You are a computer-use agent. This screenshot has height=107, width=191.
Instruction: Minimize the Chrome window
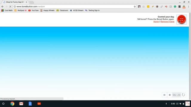(180, 2)
